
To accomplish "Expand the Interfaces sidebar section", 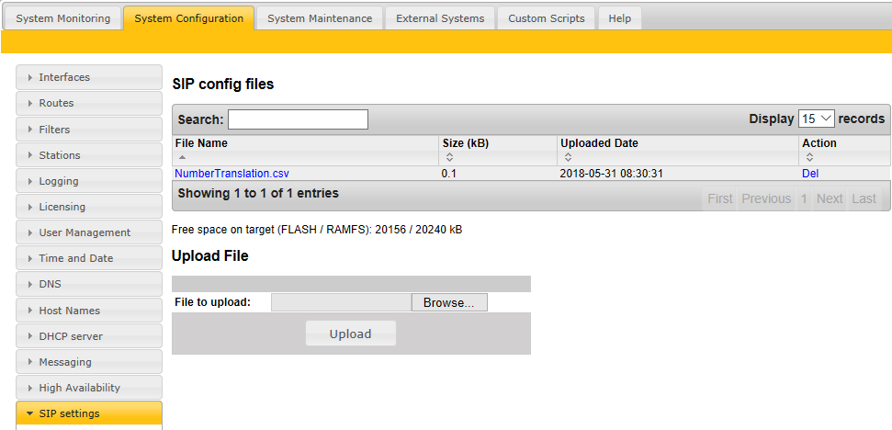I will point(89,77).
